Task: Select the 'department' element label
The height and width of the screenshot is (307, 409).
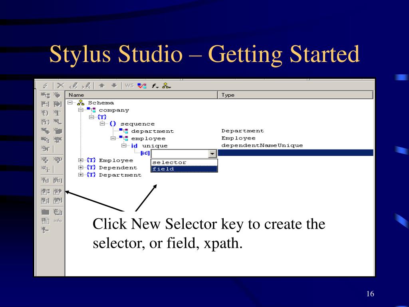Action: click(x=152, y=131)
